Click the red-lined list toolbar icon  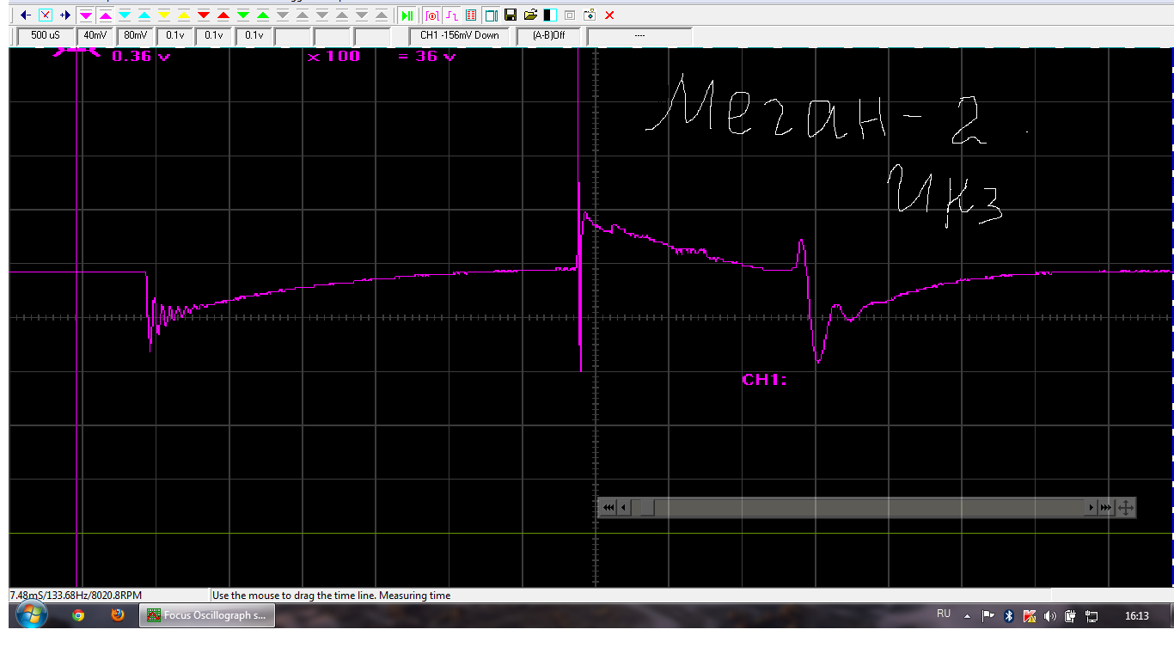[471, 15]
